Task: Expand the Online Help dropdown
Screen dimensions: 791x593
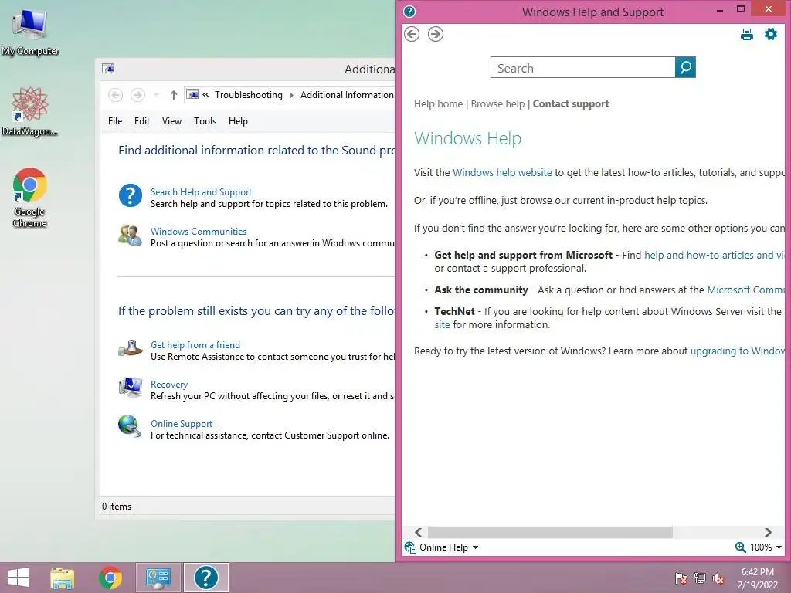Action: click(475, 547)
